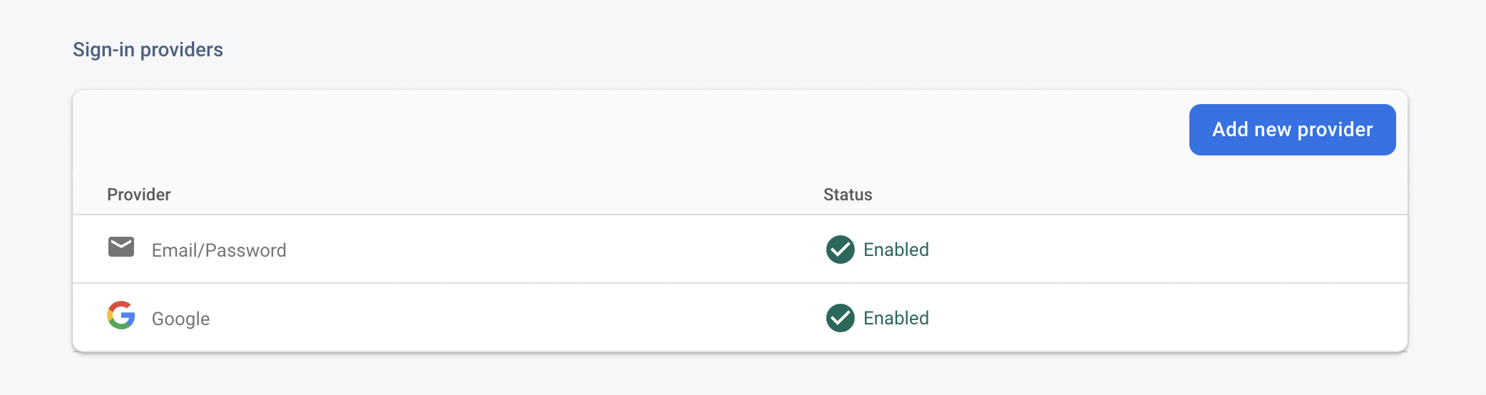Click the Sign-in providers heading

click(148, 50)
